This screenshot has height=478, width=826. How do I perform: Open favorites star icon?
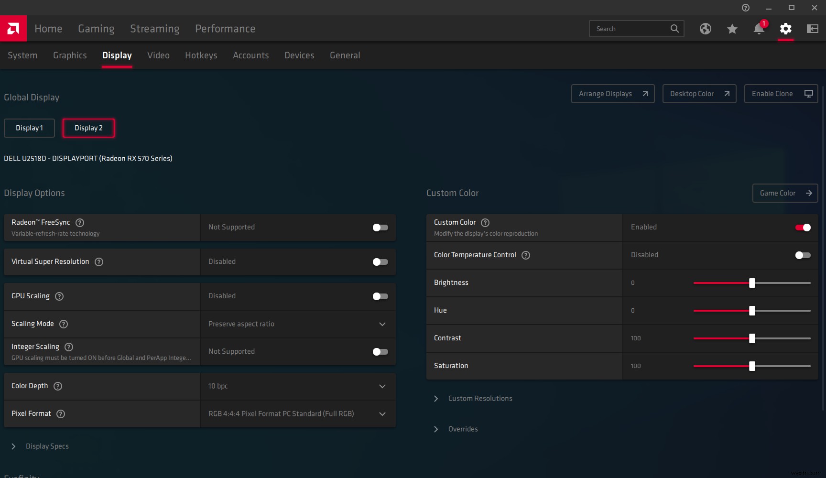pyautogui.click(x=732, y=29)
